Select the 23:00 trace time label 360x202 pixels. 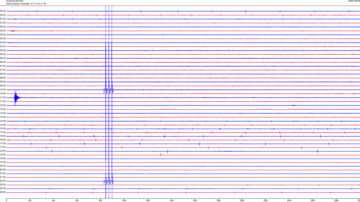[x=3, y=189]
